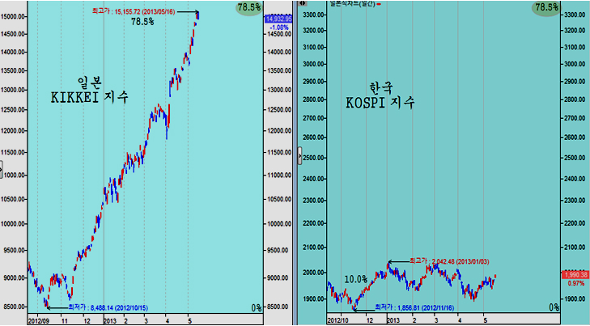Select the 2013 marker on Nikkei time axis
The height and width of the screenshot is (326, 590).
(x=110, y=321)
